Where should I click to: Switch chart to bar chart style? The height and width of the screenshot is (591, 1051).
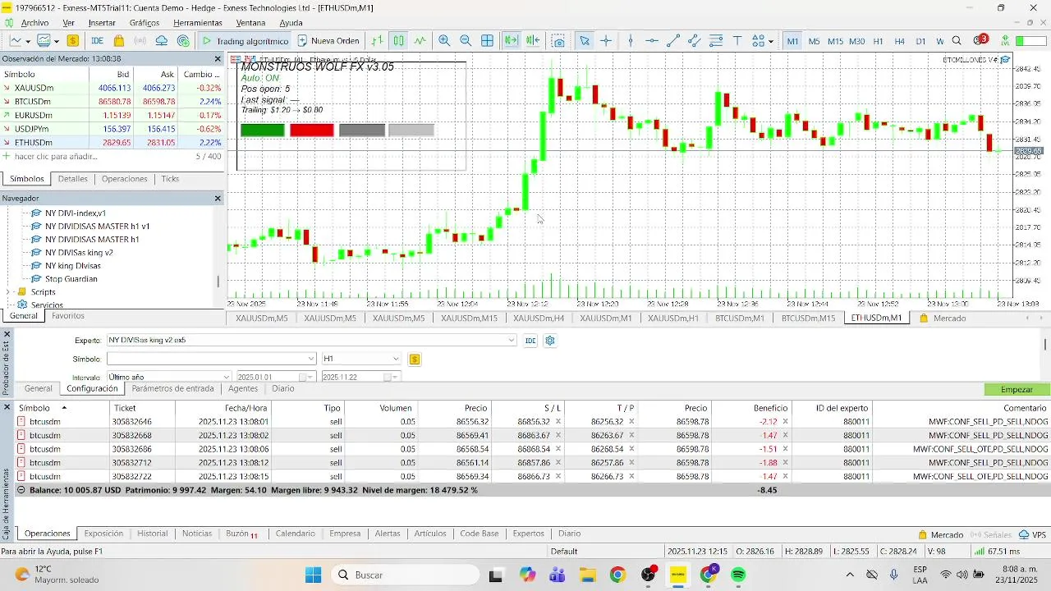click(x=377, y=40)
